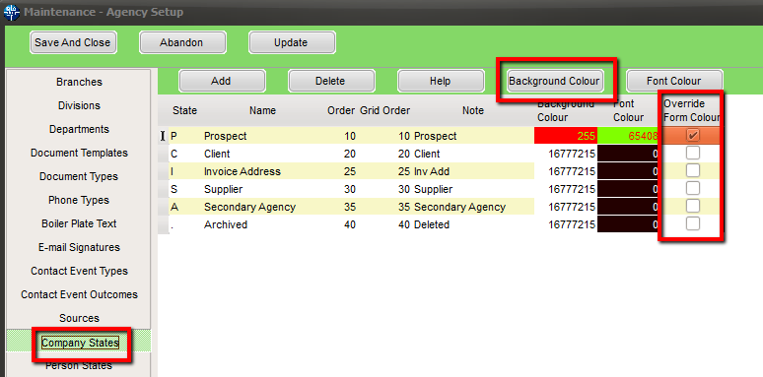This screenshot has width=763, height=377.
Task: Click the order value 40 for Archived
Action: tap(349, 224)
